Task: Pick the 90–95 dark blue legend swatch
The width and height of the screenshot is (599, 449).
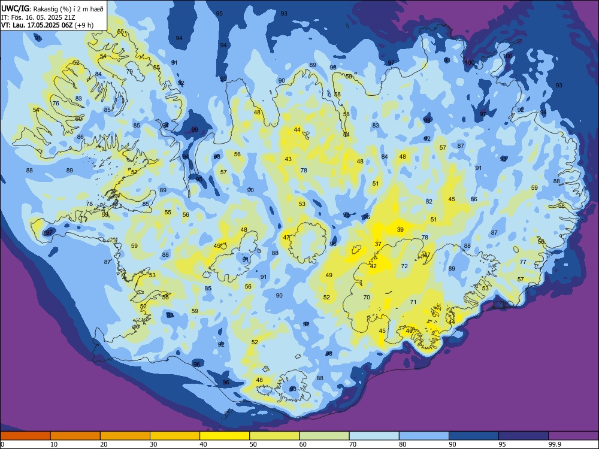Action: (x=474, y=436)
